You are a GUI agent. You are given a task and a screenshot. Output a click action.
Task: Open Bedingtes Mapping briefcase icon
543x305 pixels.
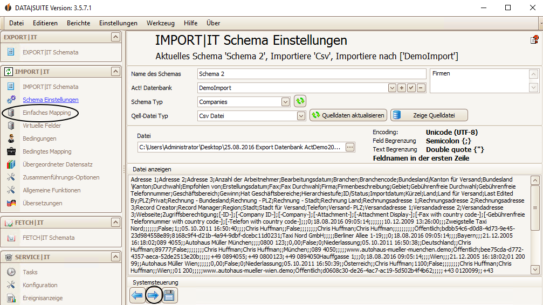click(x=11, y=151)
